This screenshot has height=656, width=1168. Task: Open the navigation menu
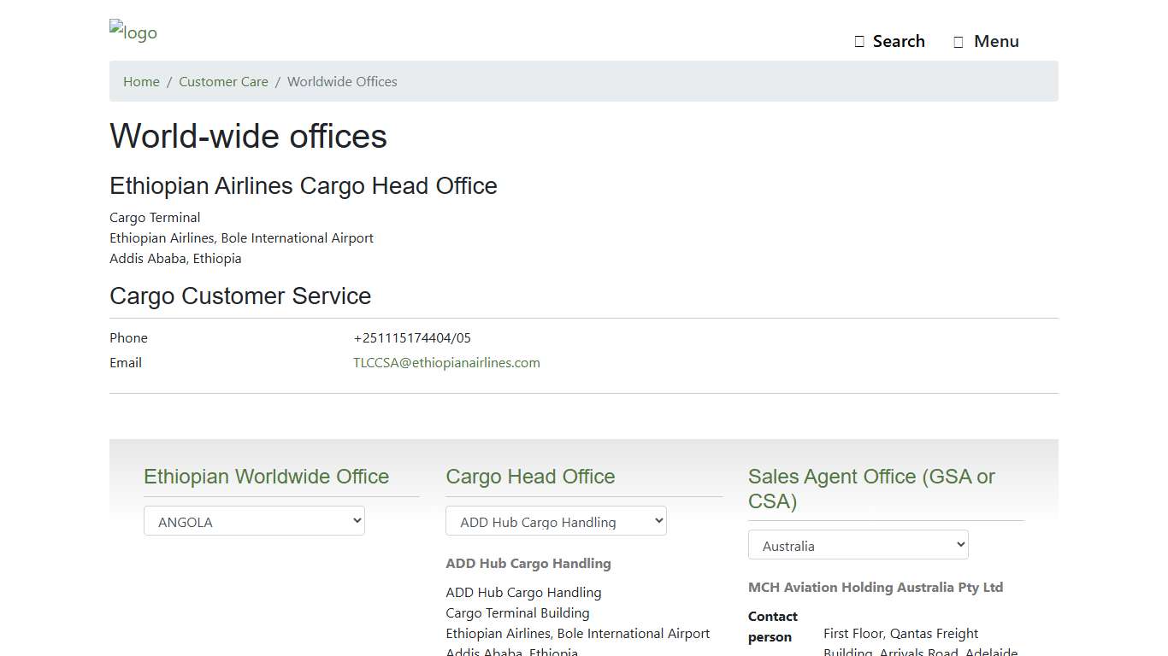[x=986, y=40]
